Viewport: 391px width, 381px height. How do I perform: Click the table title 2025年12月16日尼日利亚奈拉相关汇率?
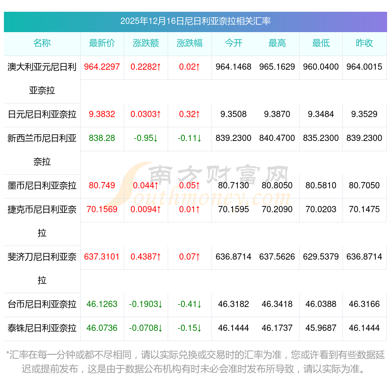195,21
